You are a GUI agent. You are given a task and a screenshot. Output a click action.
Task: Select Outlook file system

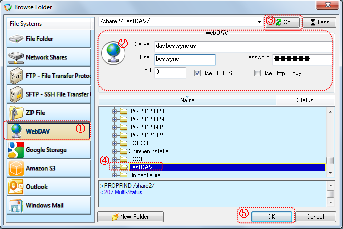click(49, 187)
